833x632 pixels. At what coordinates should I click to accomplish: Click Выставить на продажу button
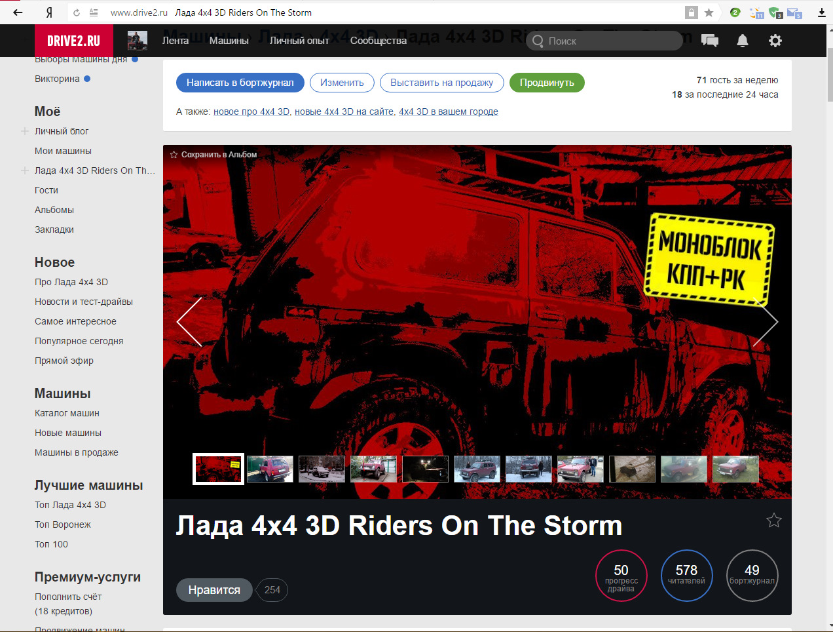point(442,83)
